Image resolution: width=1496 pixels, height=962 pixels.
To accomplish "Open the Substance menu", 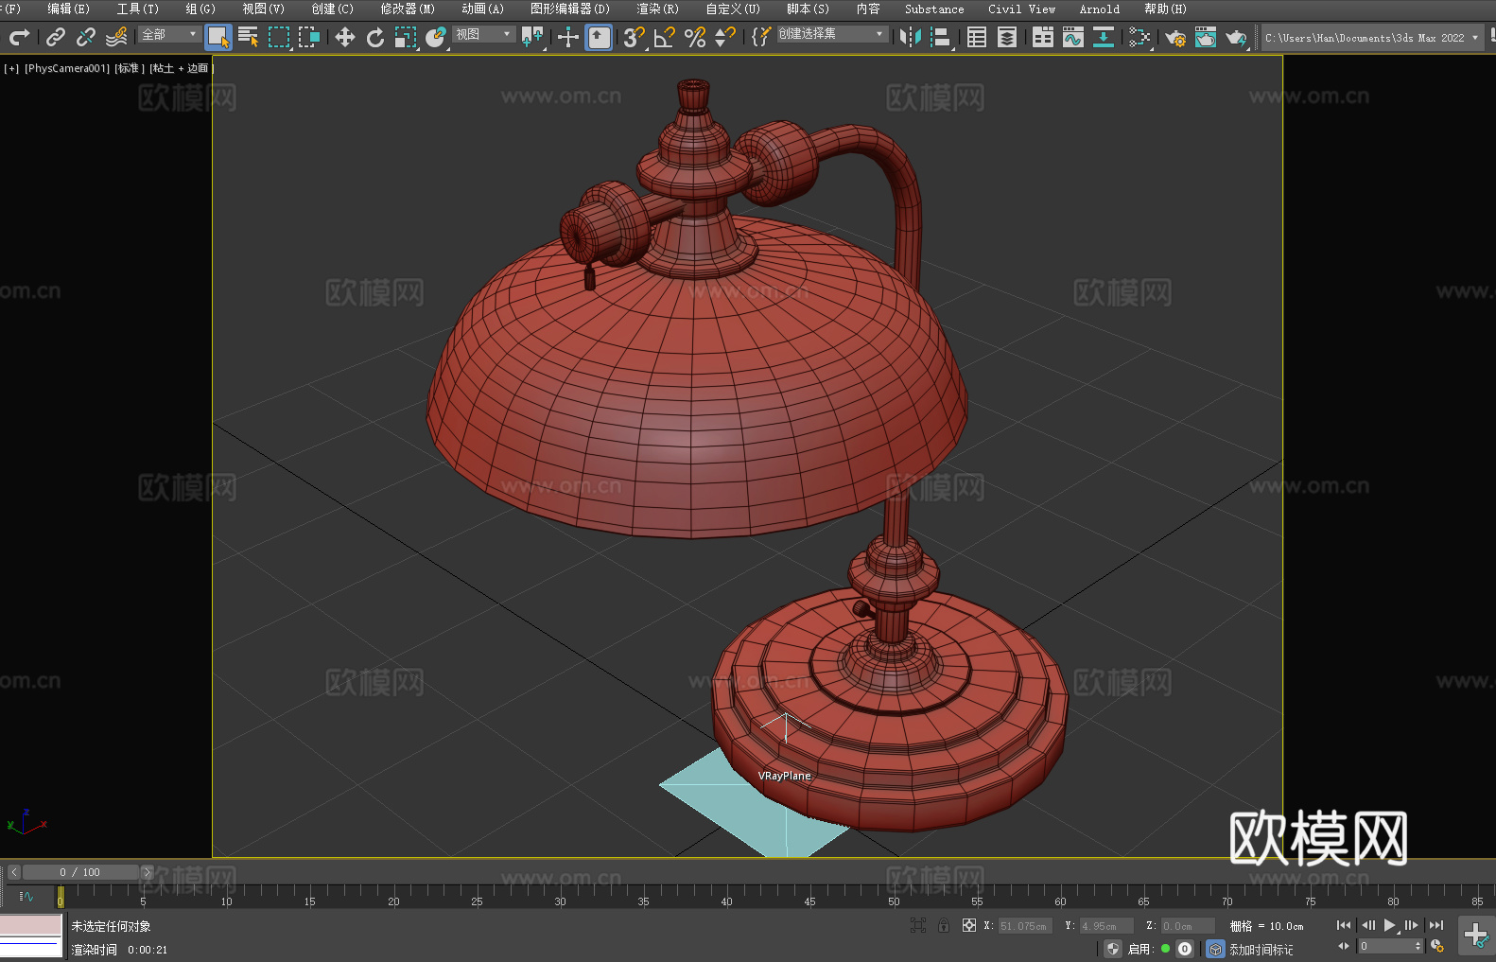I will click(x=934, y=9).
